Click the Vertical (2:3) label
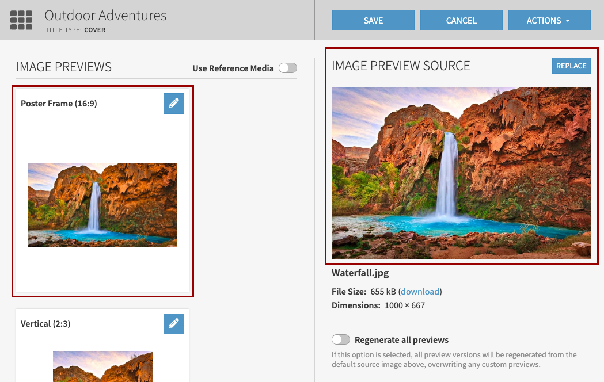The height and width of the screenshot is (382, 604). [x=45, y=324]
